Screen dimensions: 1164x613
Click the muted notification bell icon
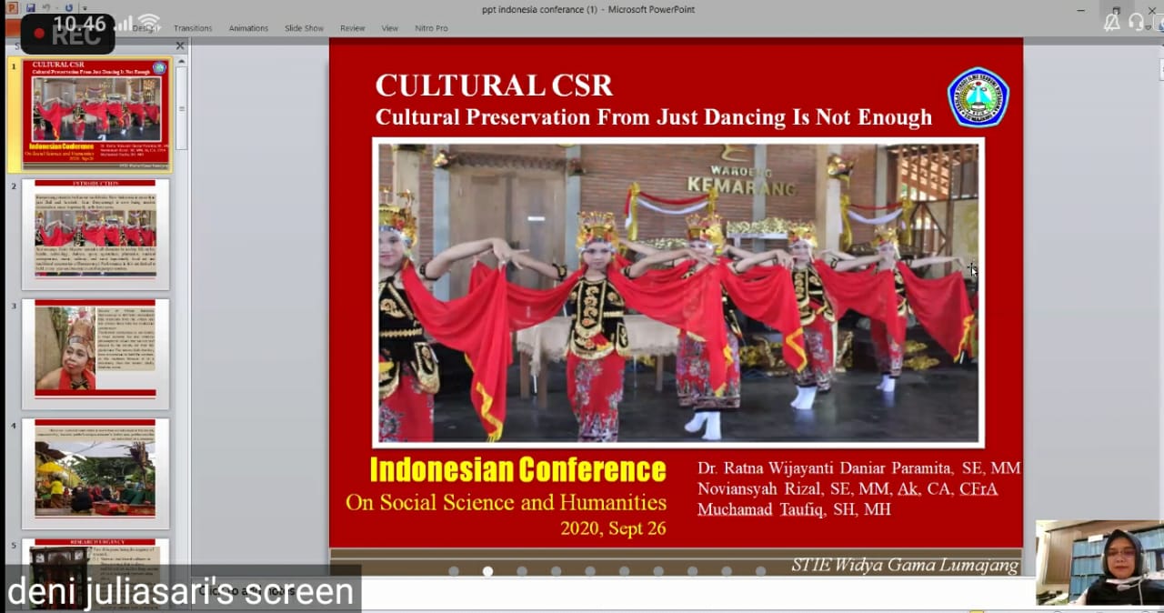tap(1111, 23)
